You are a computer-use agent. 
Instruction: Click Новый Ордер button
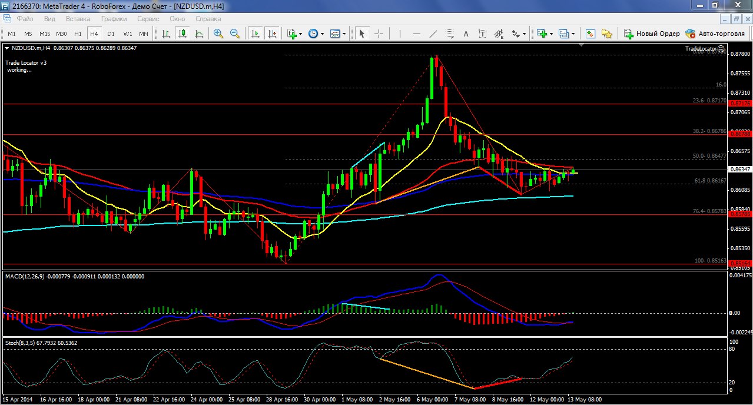click(652, 34)
